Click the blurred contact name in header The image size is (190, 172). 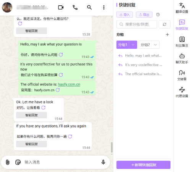click(32, 7)
